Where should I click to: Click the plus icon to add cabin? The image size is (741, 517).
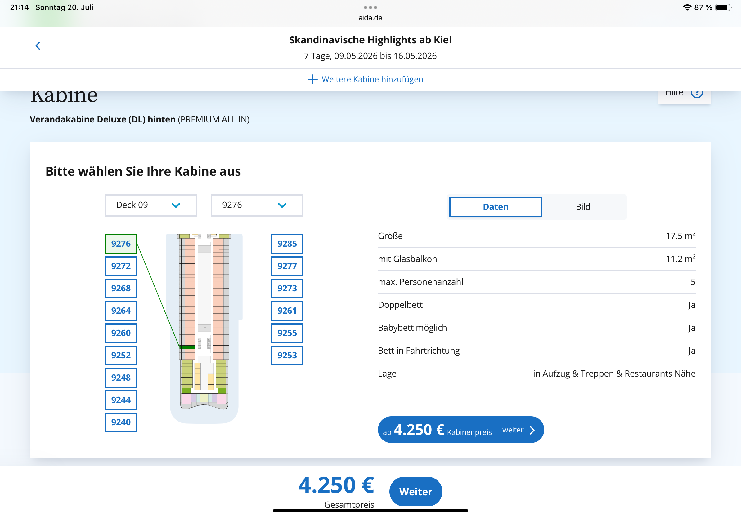pos(312,79)
